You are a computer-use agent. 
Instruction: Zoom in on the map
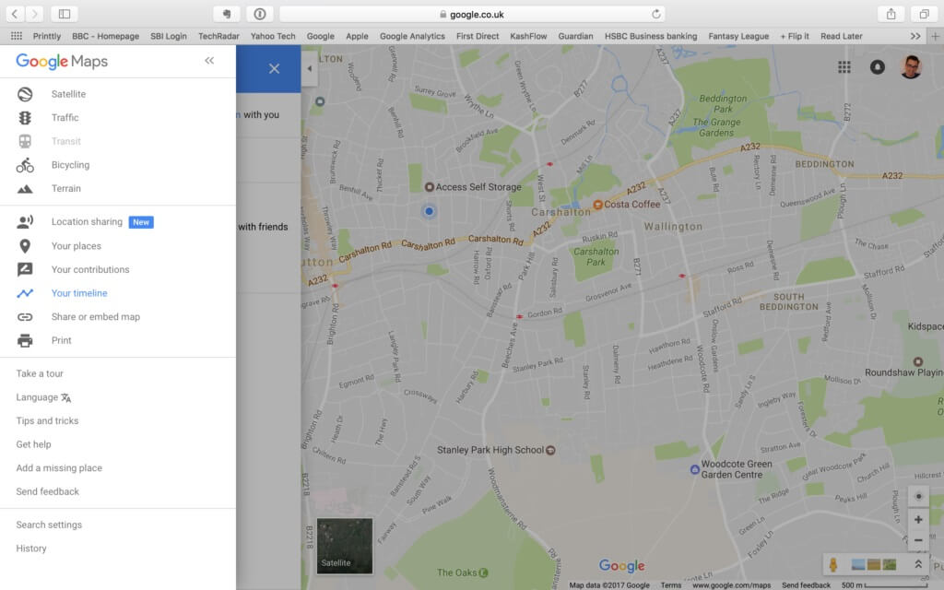(x=918, y=520)
